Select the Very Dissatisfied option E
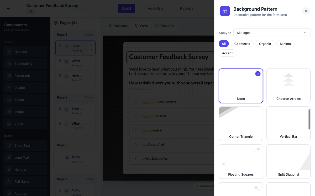Viewport: 315px width, 196px height. [172, 158]
